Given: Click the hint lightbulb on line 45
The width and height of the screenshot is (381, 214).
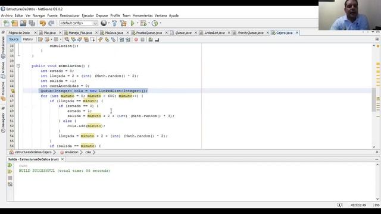Looking at the screenshot, I should [13, 91].
